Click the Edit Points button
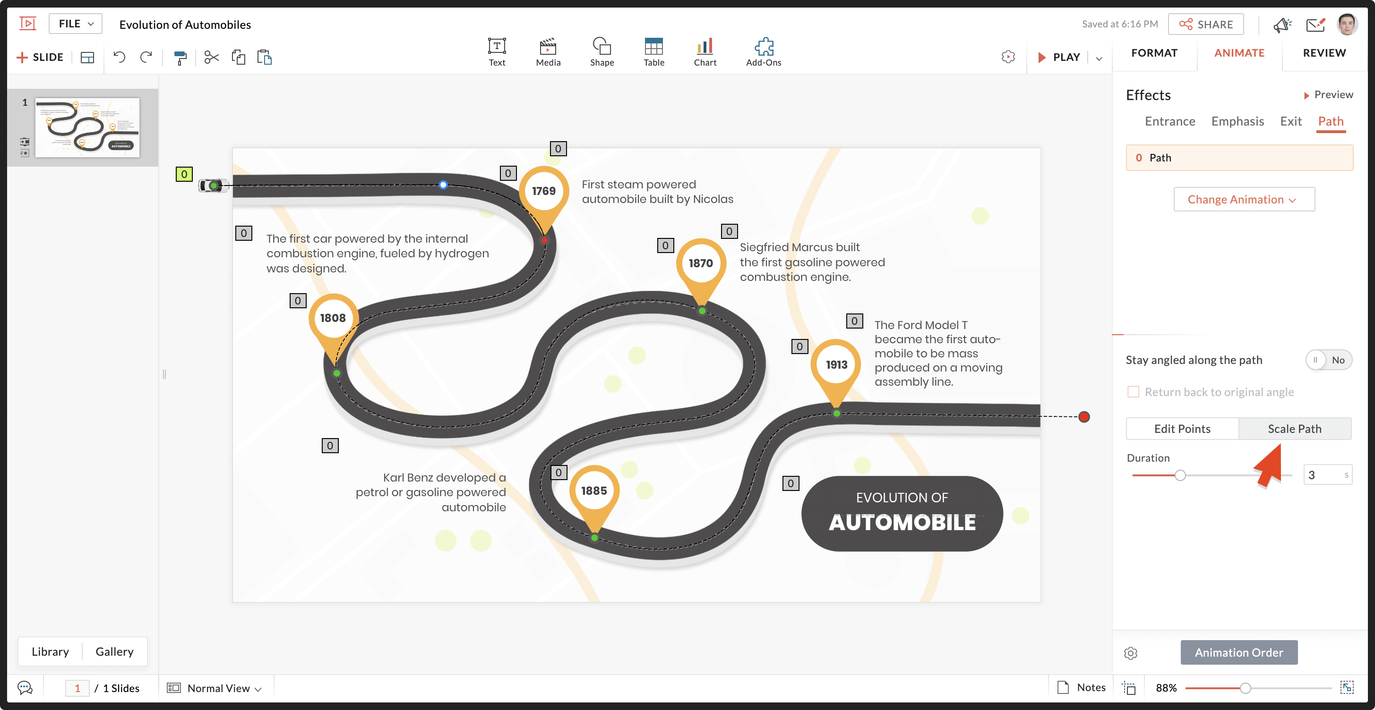The width and height of the screenshot is (1375, 710). tap(1182, 429)
